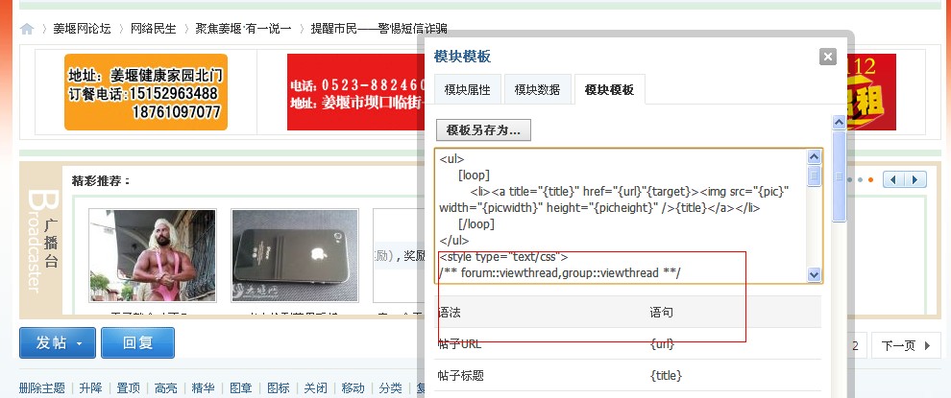
Task: Click the 移动 moderation link
Action: click(353, 388)
